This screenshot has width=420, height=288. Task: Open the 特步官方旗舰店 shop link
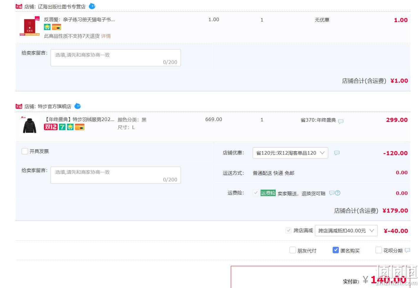tap(55, 106)
